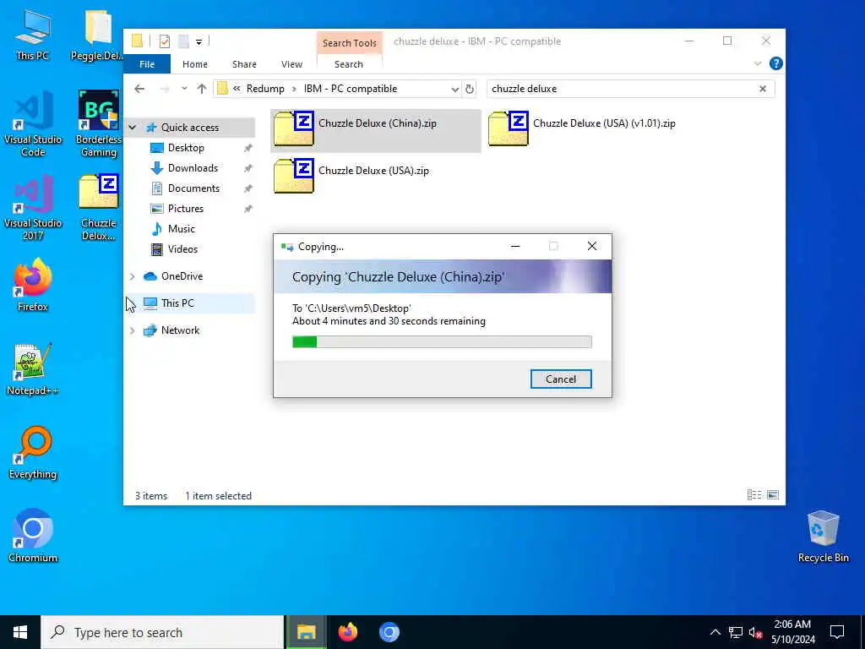The height and width of the screenshot is (649, 865).
Task: Open the View ribbon tab
Action: tap(291, 64)
